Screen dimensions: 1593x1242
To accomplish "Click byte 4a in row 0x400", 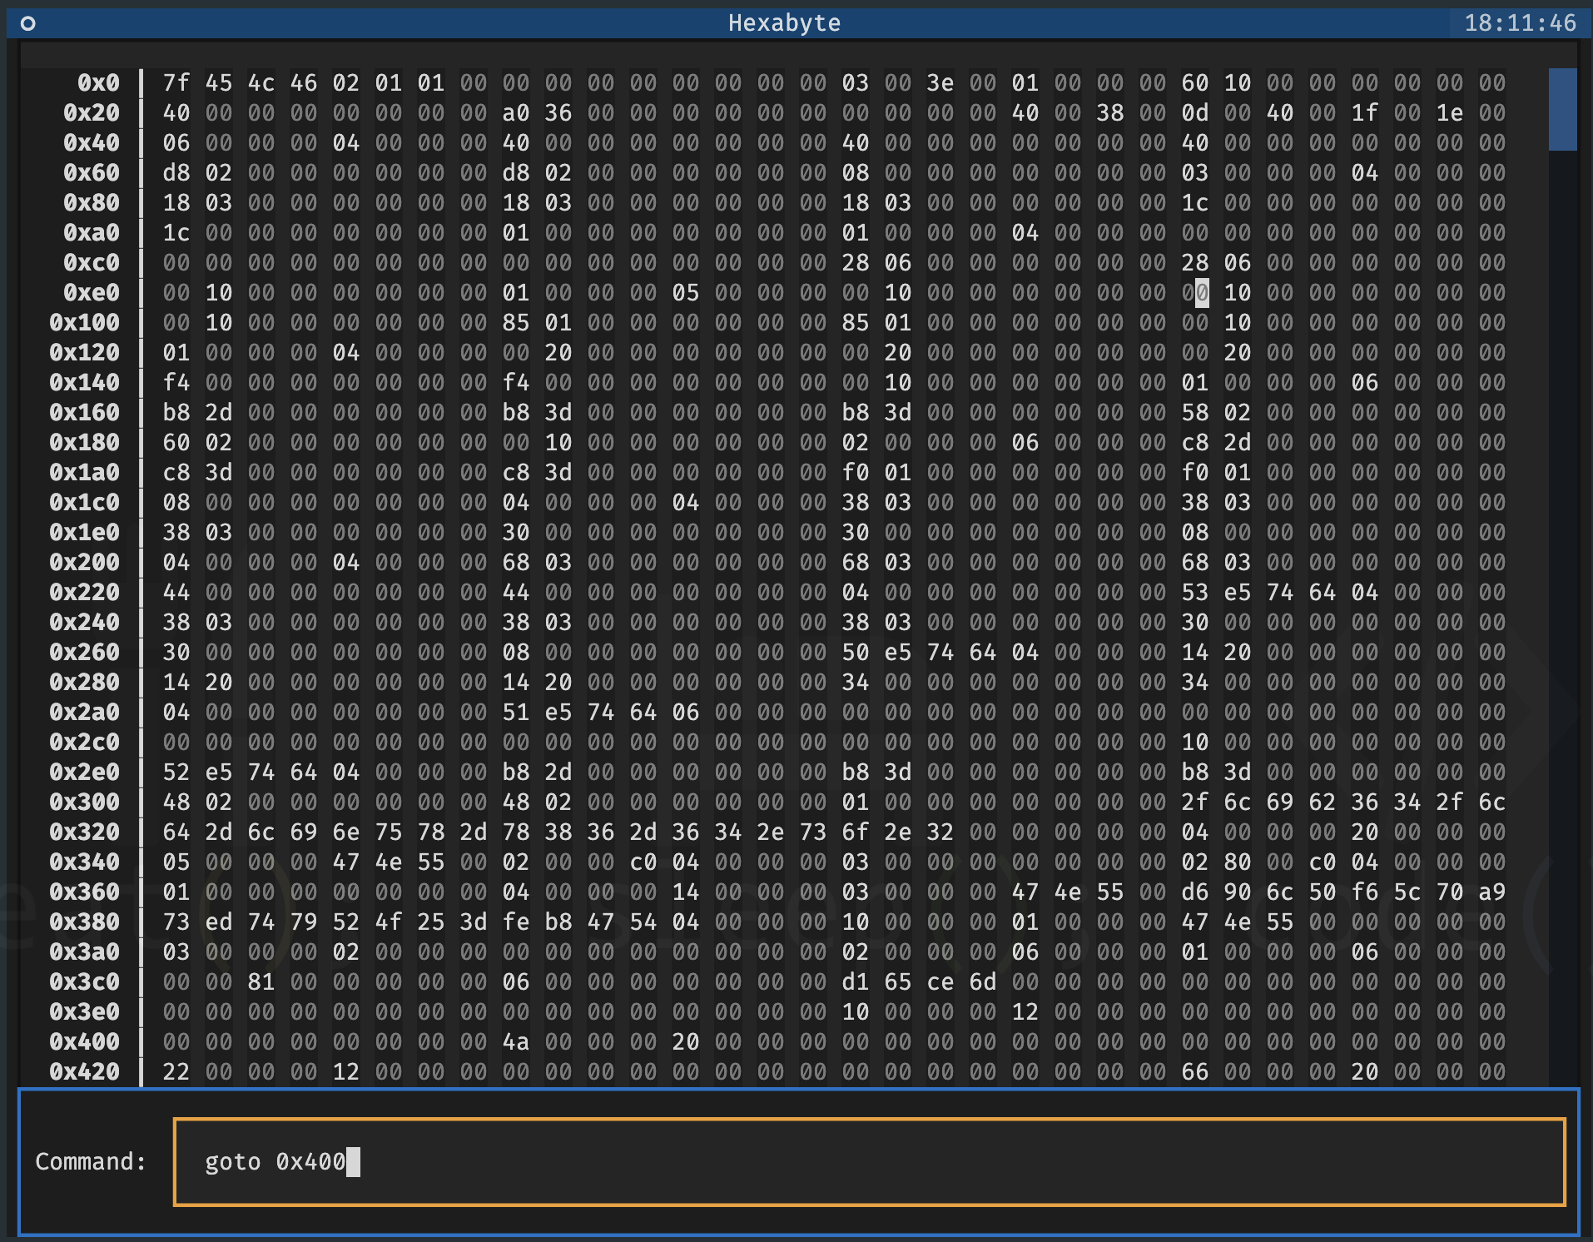I will click(x=516, y=1041).
